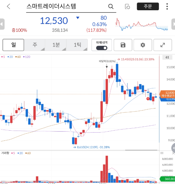This screenshot has height=184, width=175.
Task: Open chart settings gear icon
Action: [x=143, y=45]
